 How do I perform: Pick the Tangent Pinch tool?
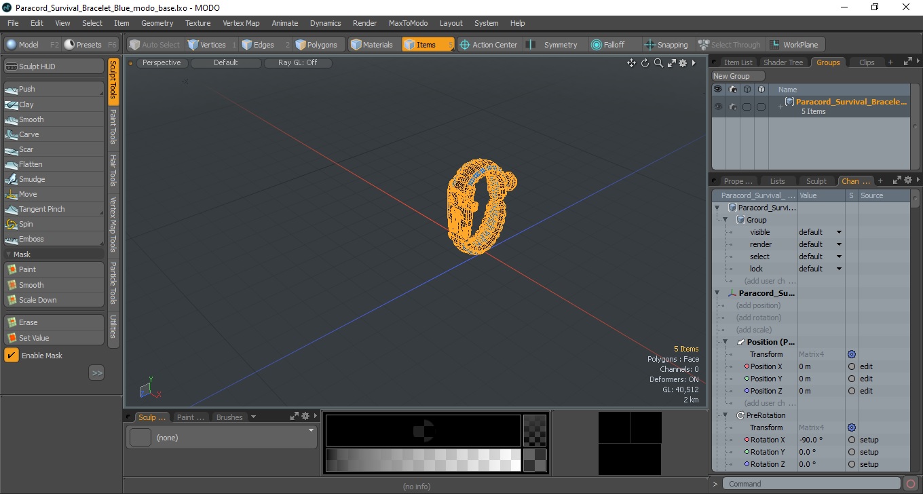tap(54, 209)
